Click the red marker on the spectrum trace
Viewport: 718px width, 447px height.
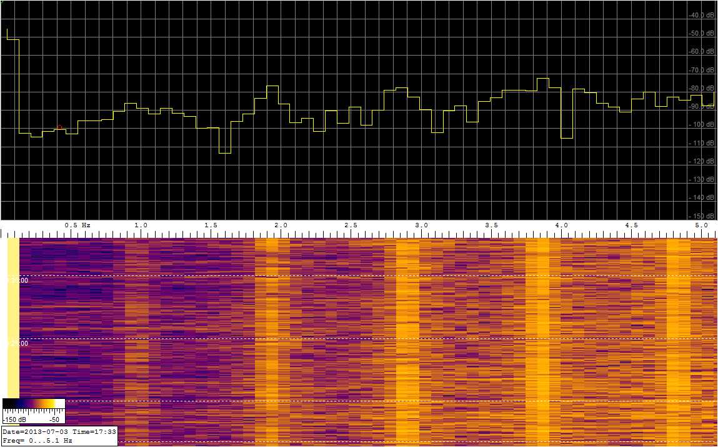click(x=59, y=127)
